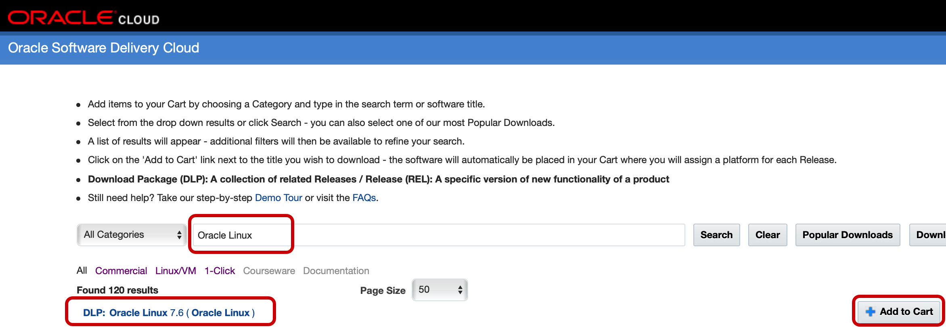This screenshot has width=946, height=327.
Task: Open the All Categories dropdown
Action: click(132, 235)
